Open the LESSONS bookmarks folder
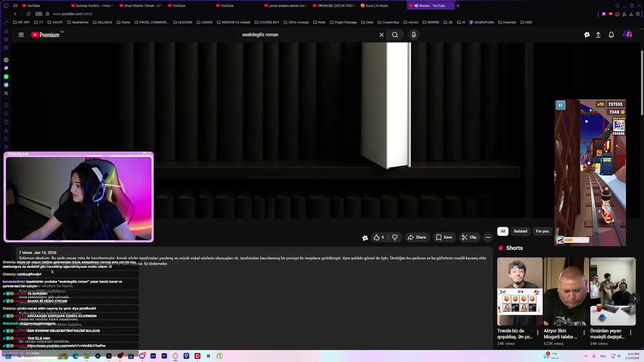 [x=183, y=22]
